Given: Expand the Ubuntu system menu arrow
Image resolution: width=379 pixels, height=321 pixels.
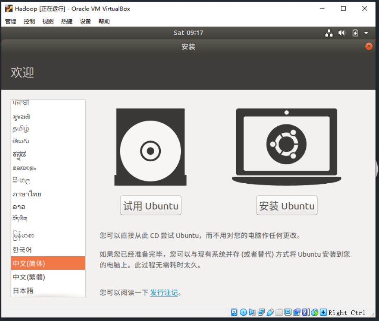Looking at the screenshot, I should point(366,33).
